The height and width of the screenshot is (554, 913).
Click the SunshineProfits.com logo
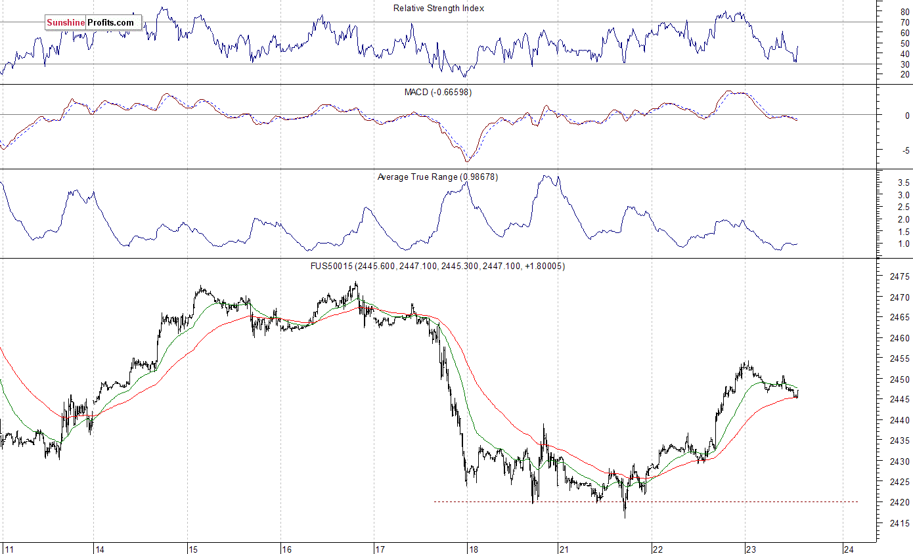coord(93,22)
